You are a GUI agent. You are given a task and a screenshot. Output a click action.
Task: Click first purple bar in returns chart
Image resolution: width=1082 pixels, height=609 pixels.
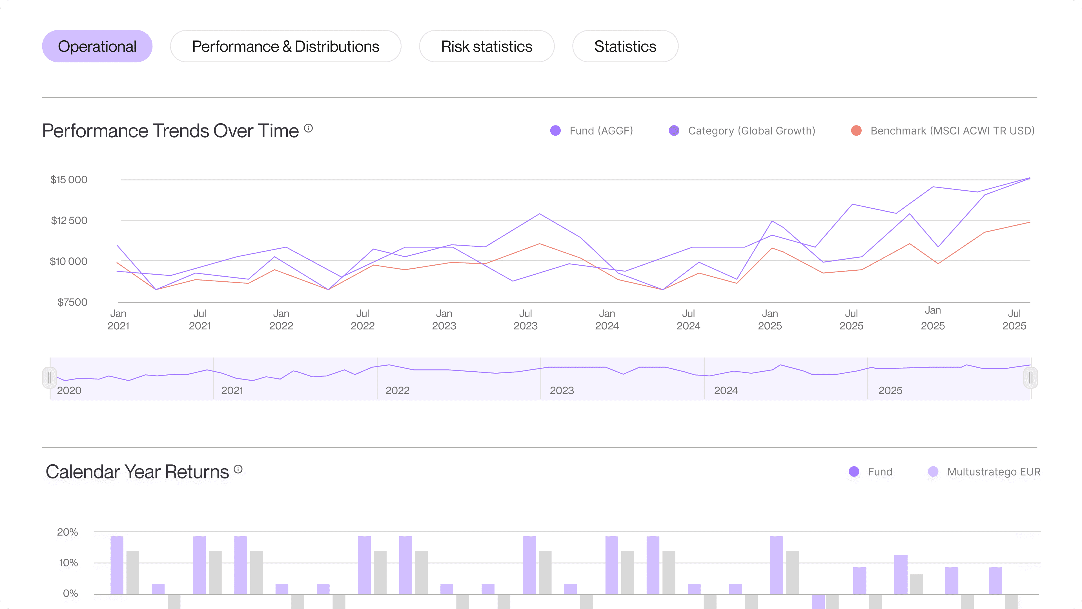click(117, 565)
